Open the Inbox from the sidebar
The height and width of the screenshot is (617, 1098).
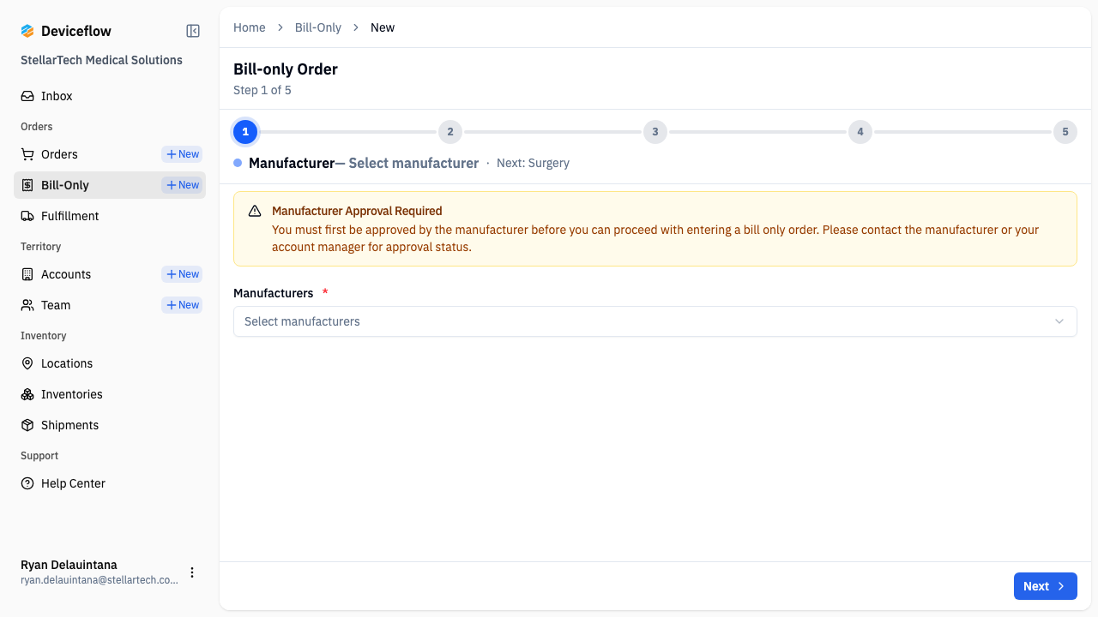click(x=53, y=95)
